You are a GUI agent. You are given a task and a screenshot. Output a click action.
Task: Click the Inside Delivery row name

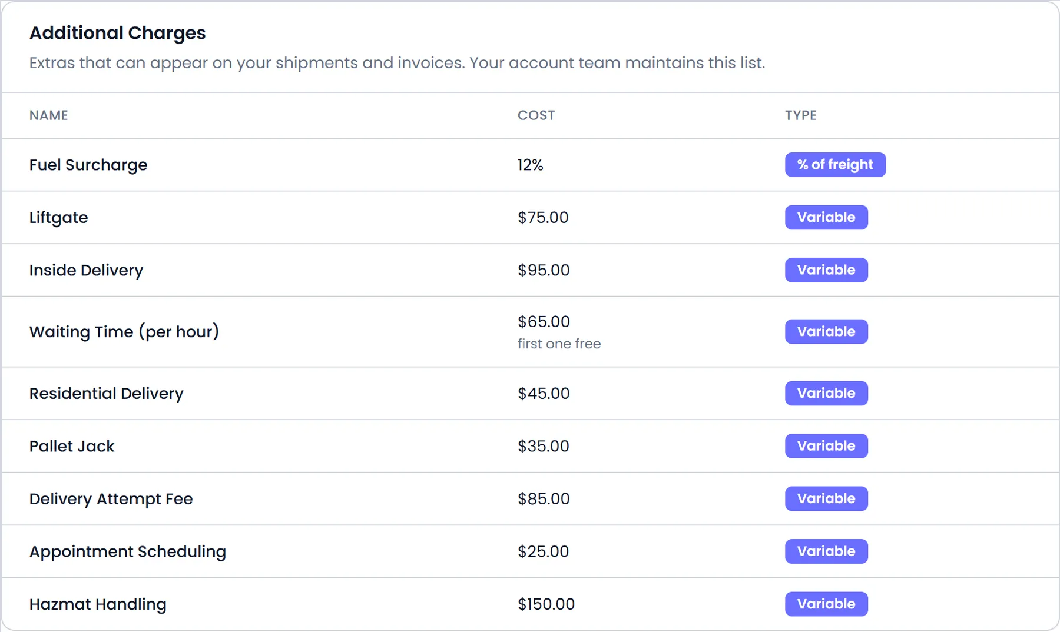pos(86,270)
